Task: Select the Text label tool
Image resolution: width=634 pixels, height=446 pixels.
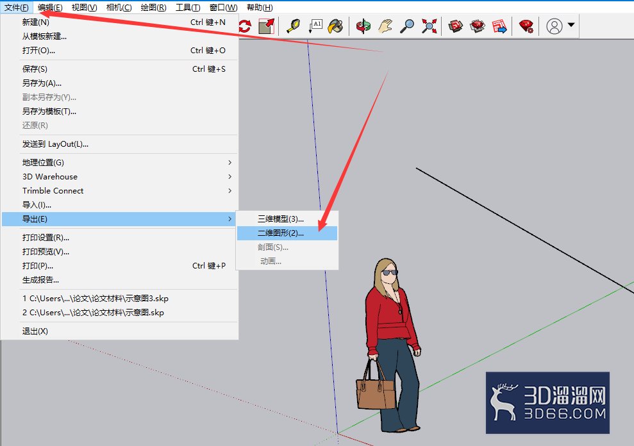Action: pos(315,26)
